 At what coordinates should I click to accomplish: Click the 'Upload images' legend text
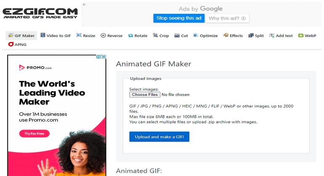146,78
